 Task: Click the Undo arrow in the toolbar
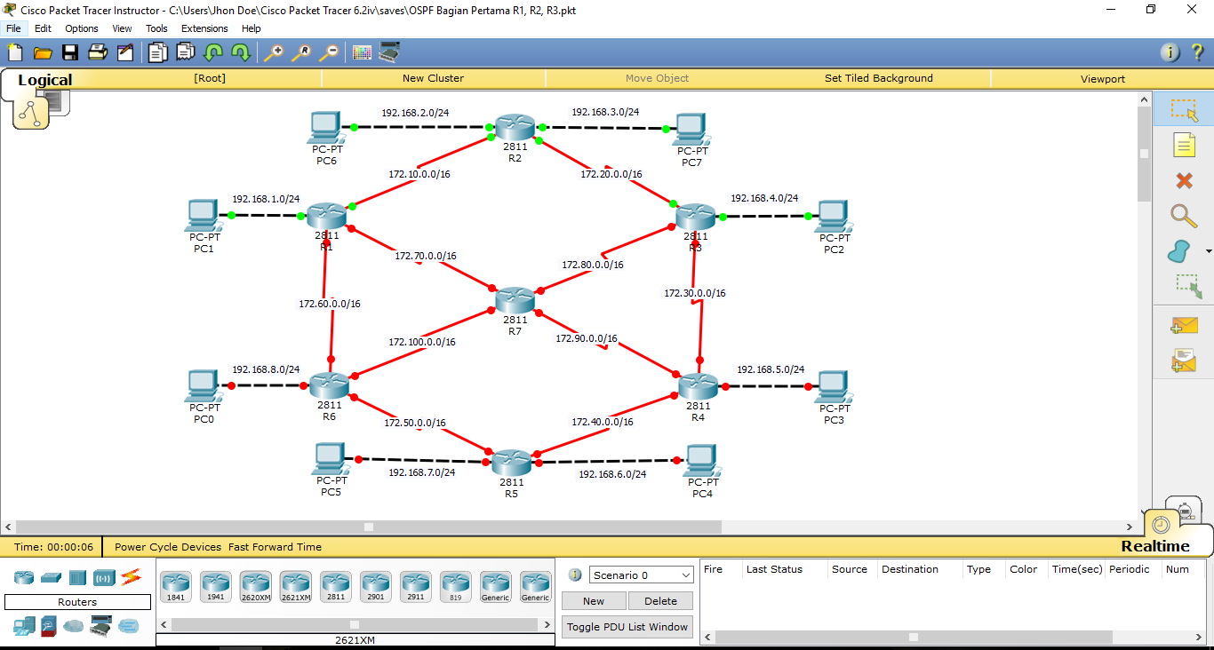tap(213, 52)
